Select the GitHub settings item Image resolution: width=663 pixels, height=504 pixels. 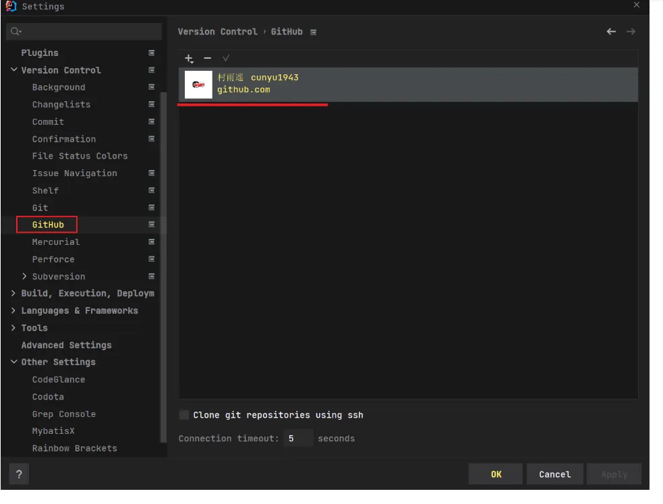(x=48, y=225)
